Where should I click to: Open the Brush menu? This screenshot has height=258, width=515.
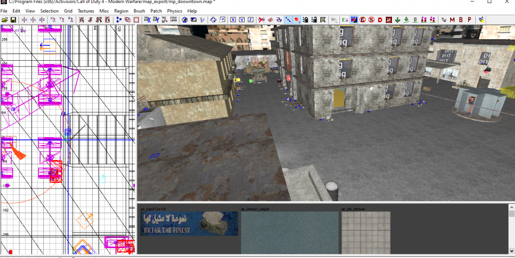139,11
